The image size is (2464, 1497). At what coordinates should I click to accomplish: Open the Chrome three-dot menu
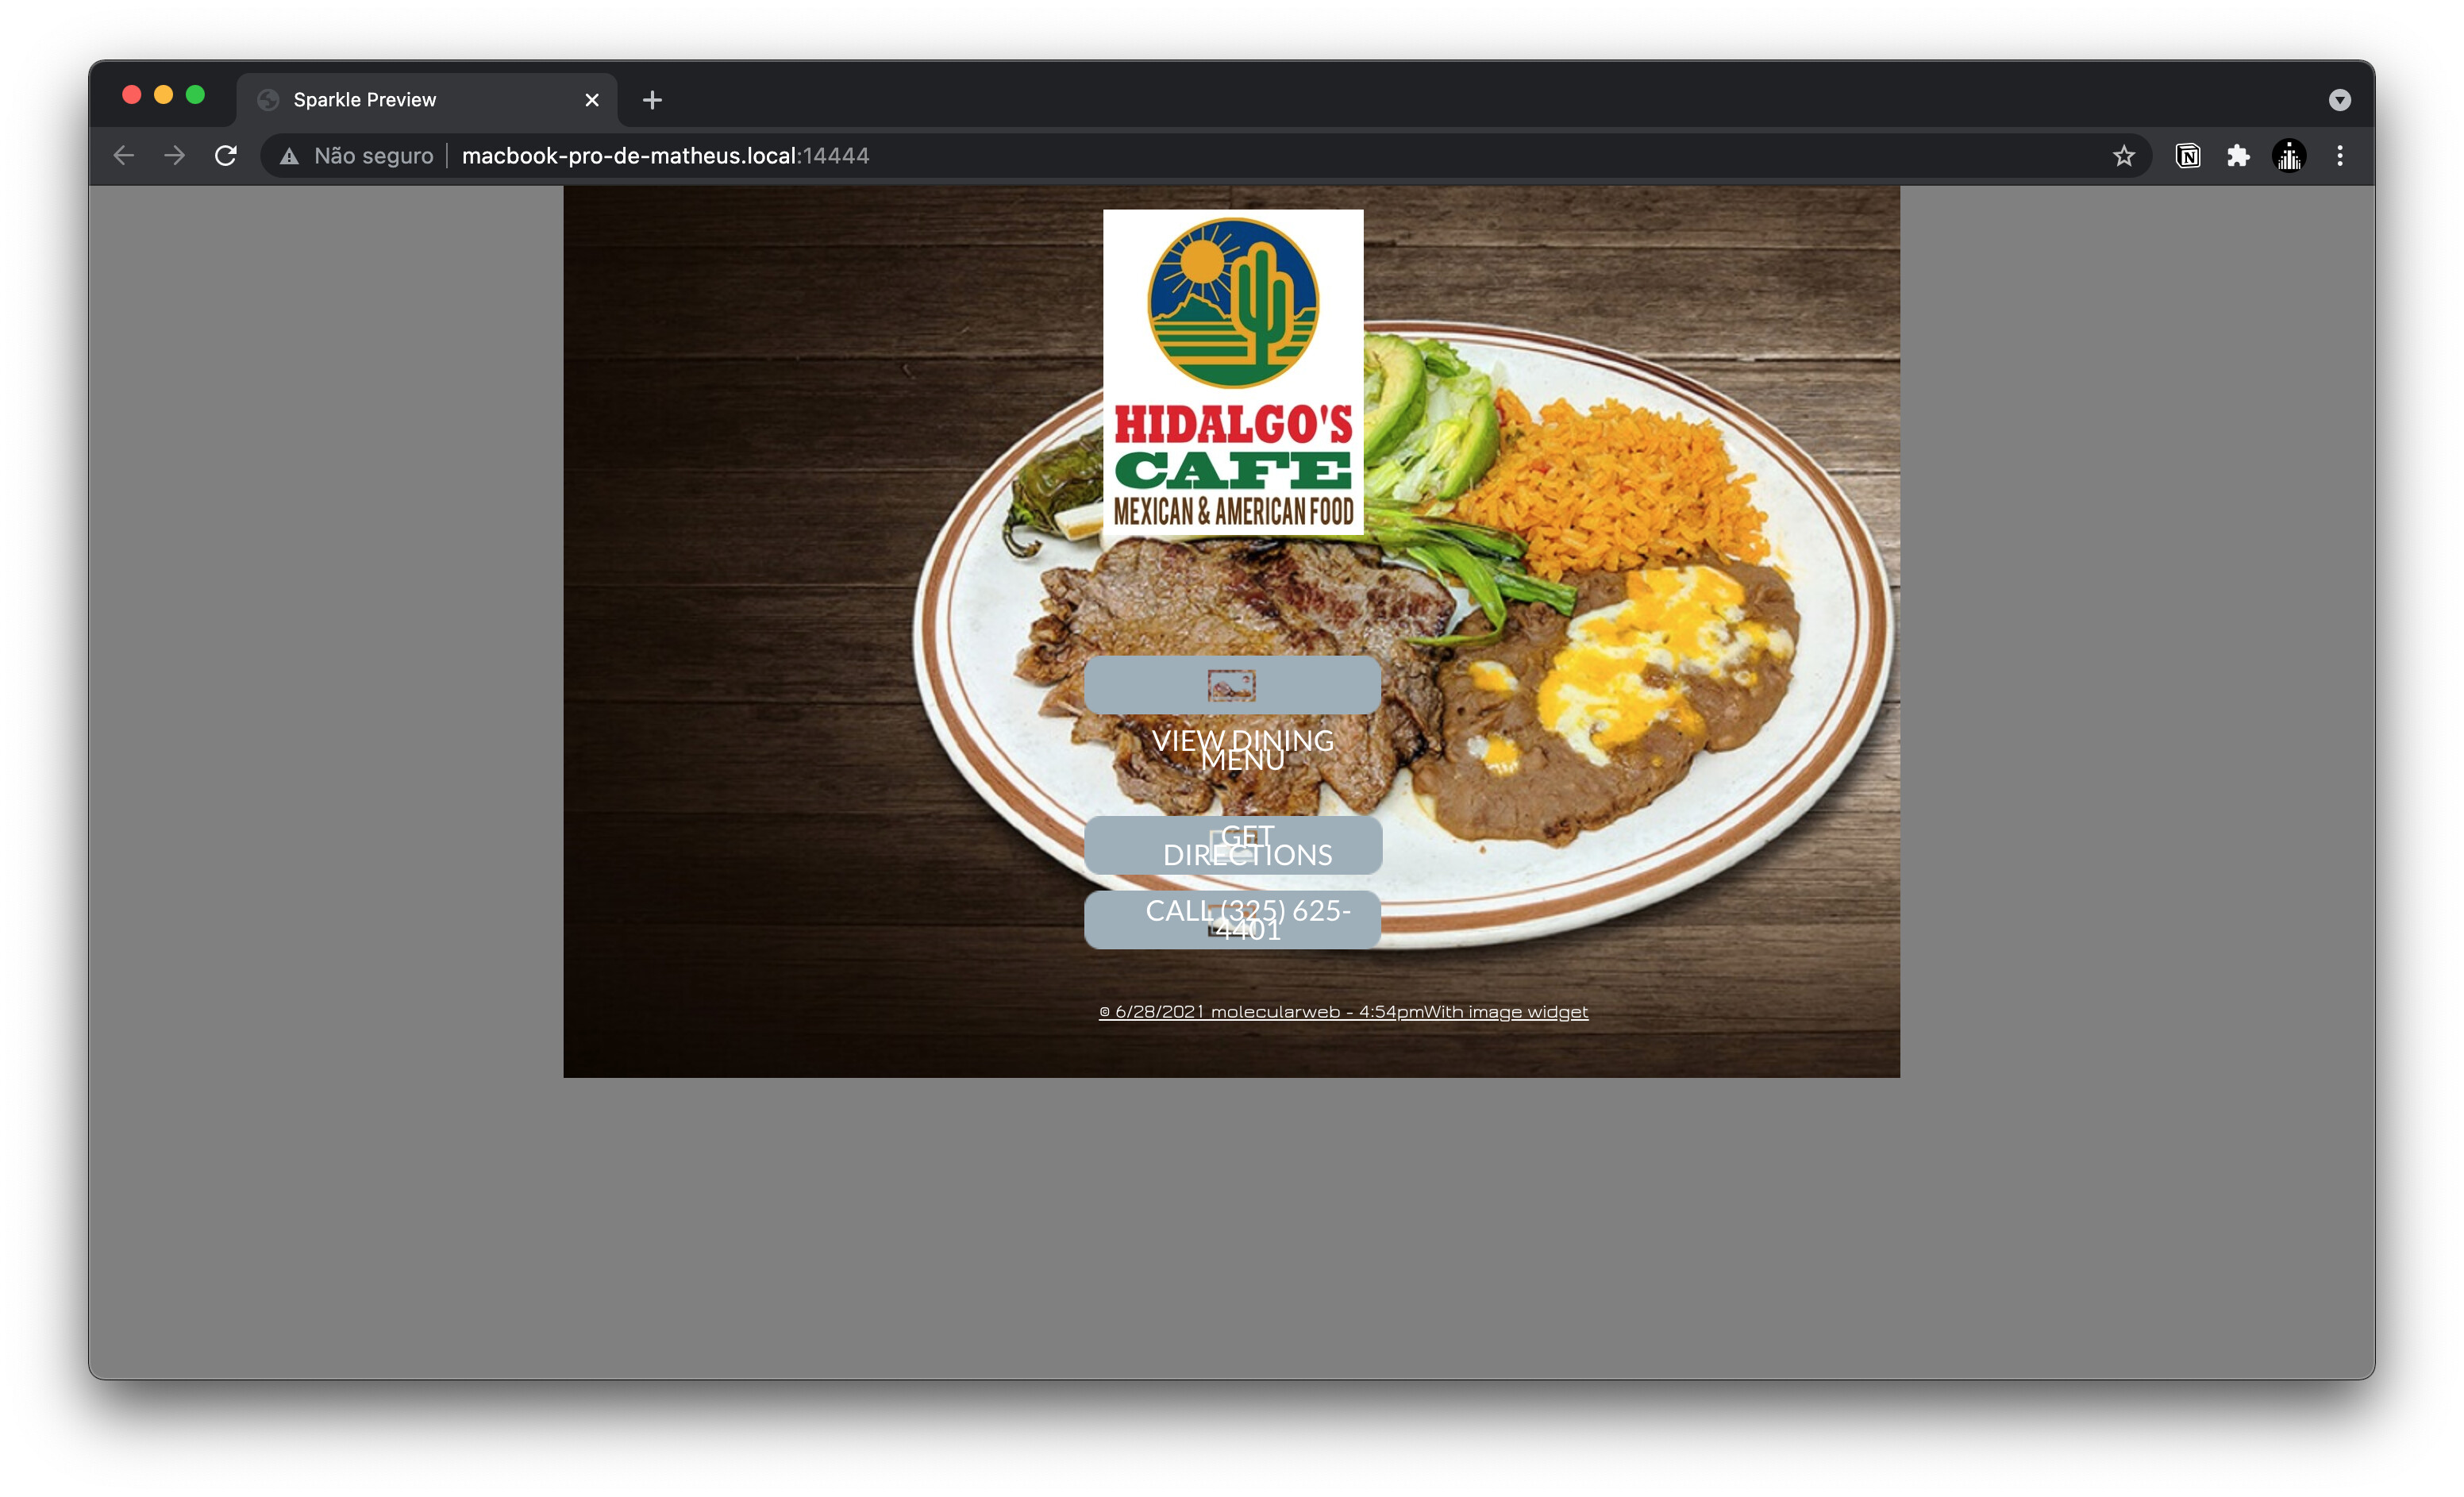[2340, 156]
